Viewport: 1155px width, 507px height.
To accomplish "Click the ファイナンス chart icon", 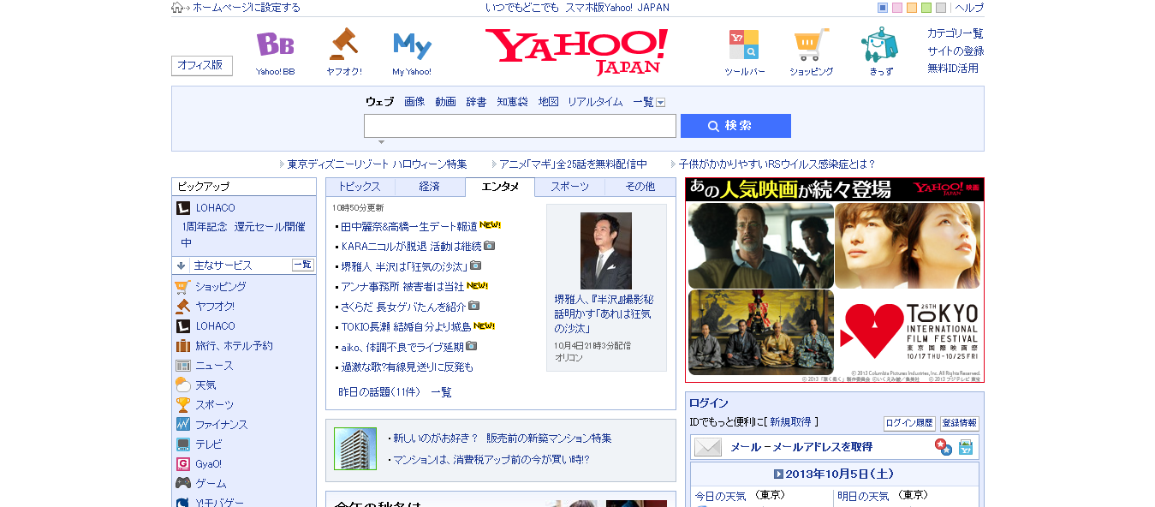I will (x=182, y=425).
